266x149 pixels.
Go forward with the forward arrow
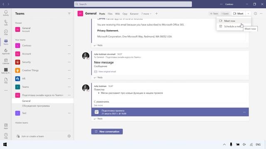click(8, 4)
